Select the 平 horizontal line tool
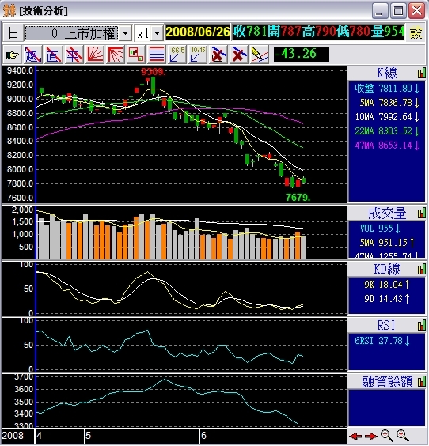Image resolution: width=429 pixels, height=446 pixels. click(x=74, y=55)
